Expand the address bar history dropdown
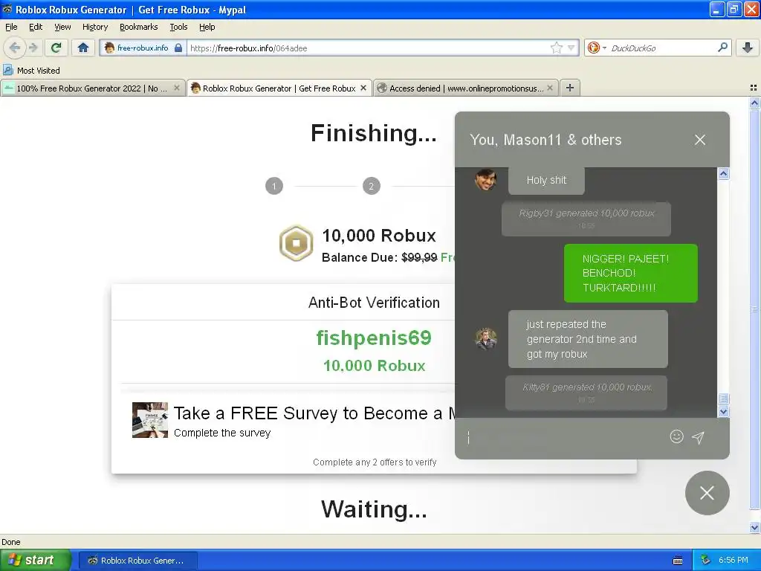Screen dimensions: 761x571 tap(571, 48)
